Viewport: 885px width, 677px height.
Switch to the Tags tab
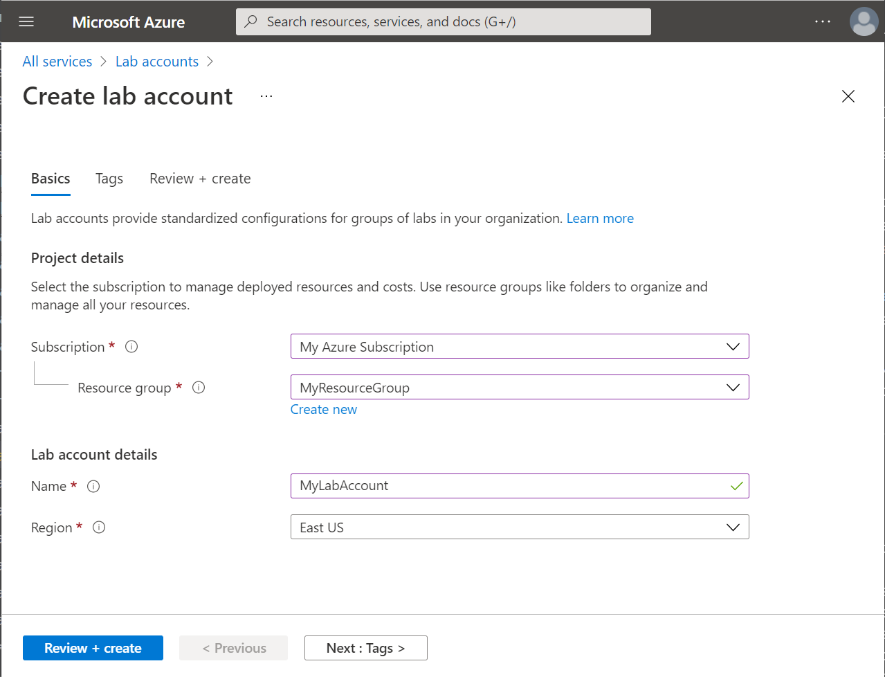point(109,178)
